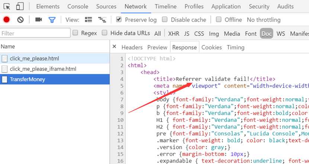Select the TransferMoney request row
309x164 pixels.
55,79
